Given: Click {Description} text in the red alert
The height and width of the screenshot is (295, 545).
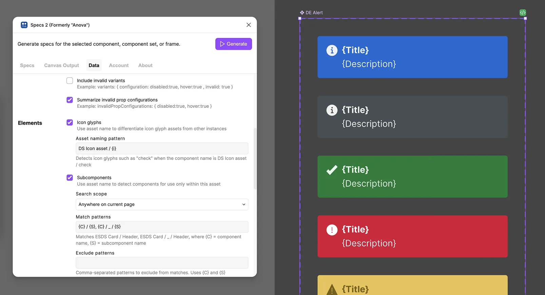Looking at the screenshot, I should tap(369, 243).
